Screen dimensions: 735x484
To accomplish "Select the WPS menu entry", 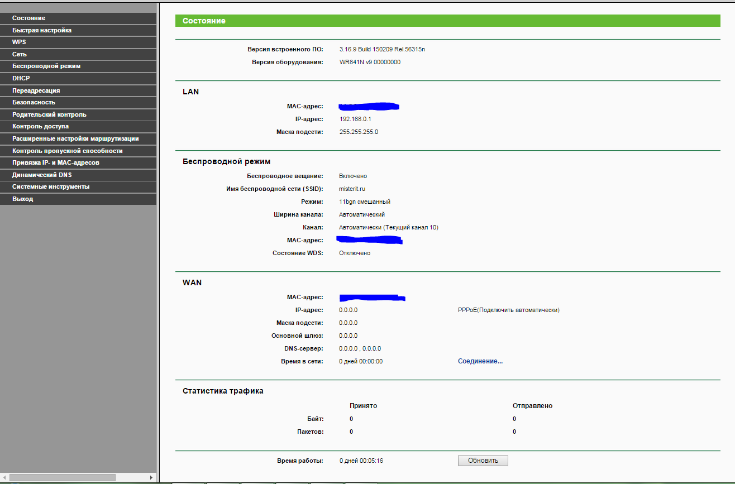I will [19, 42].
